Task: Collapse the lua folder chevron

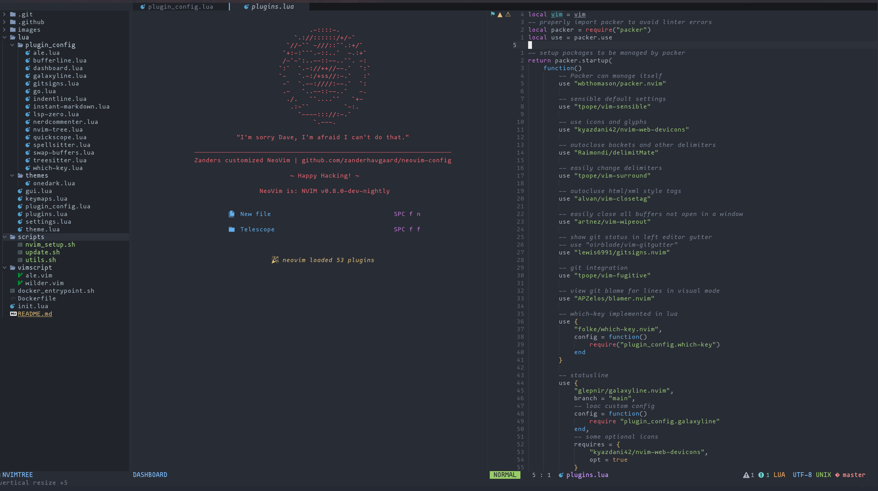Action: [5, 37]
